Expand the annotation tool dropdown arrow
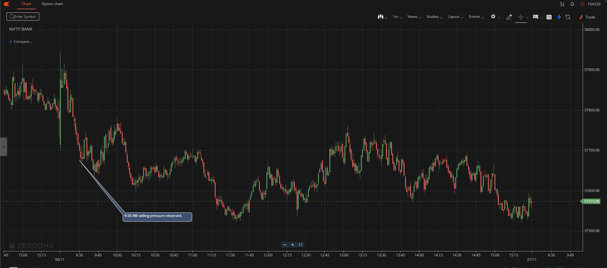The width and height of the screenshot is (607, 268). (542, 18)
